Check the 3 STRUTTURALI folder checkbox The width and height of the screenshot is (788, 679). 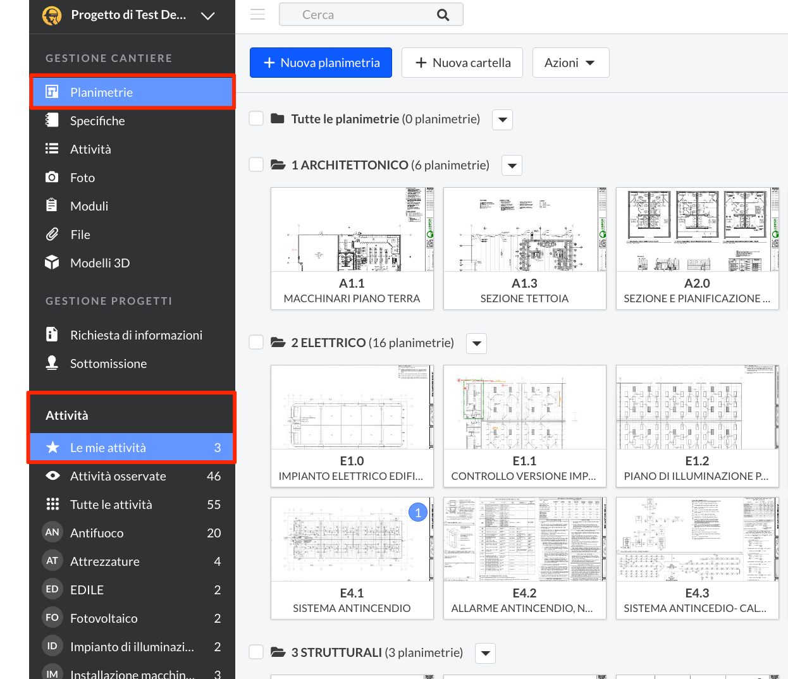[256, 652]
